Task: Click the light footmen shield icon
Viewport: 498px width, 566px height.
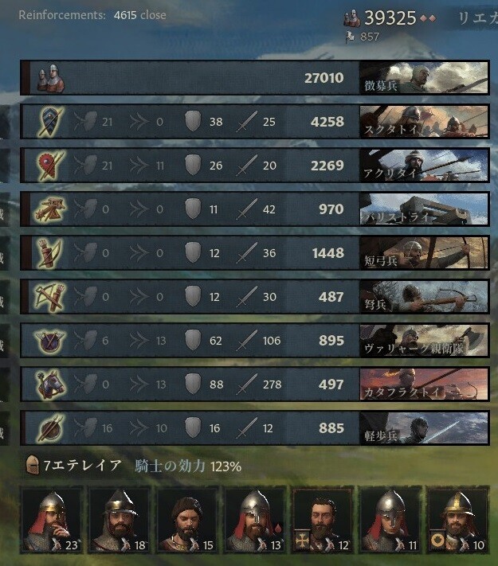Action: point(50,428)
